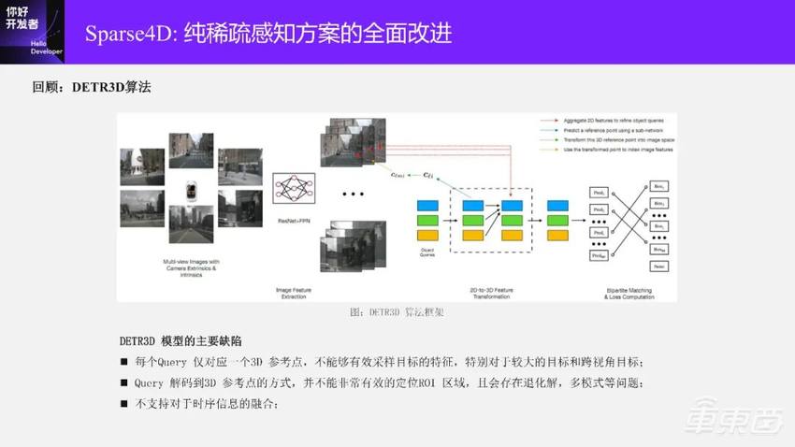Click the figure caption '图: DETR3D 算法框架'

click(x=397, y=312)
